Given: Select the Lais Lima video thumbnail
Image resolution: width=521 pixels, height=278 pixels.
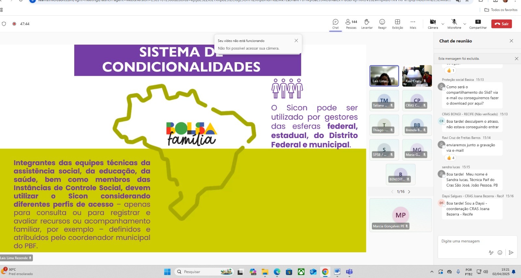Looking at the screenshot, I should pos(384,76).
